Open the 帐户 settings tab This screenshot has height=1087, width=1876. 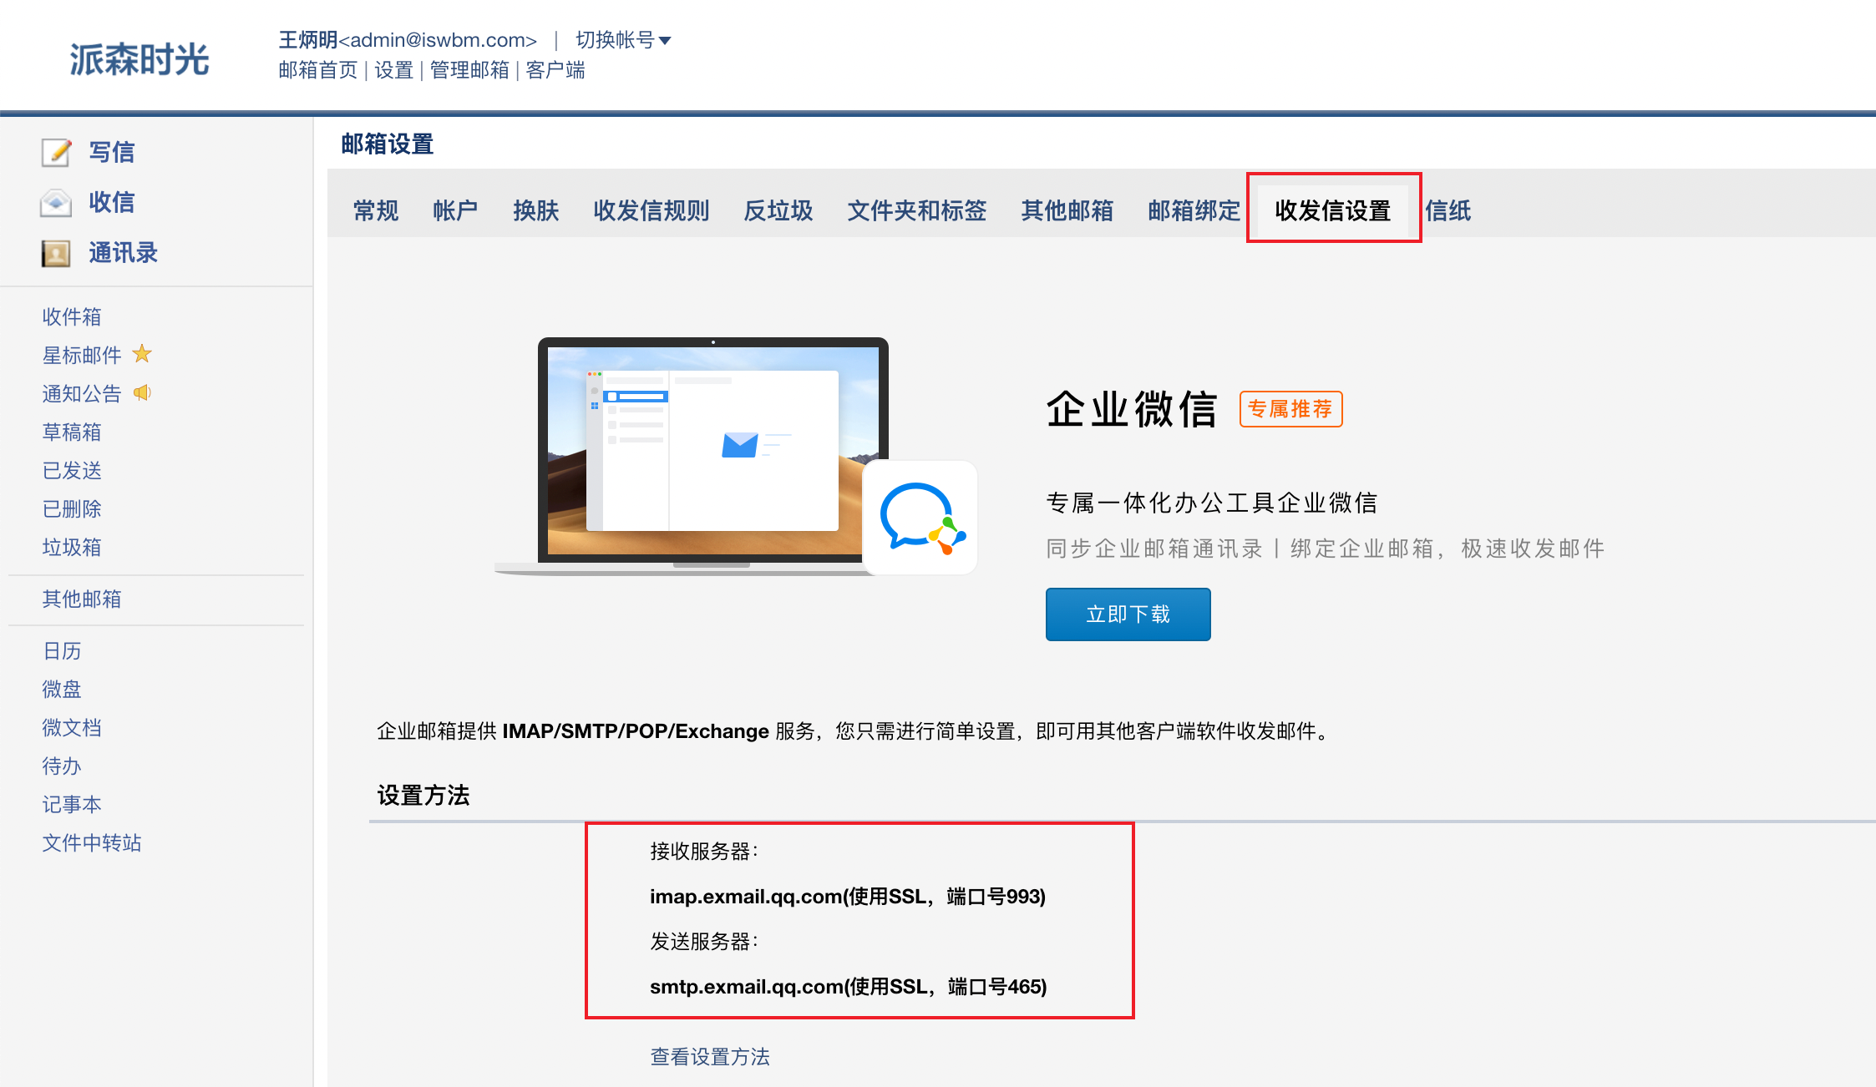tap(455, 210)
